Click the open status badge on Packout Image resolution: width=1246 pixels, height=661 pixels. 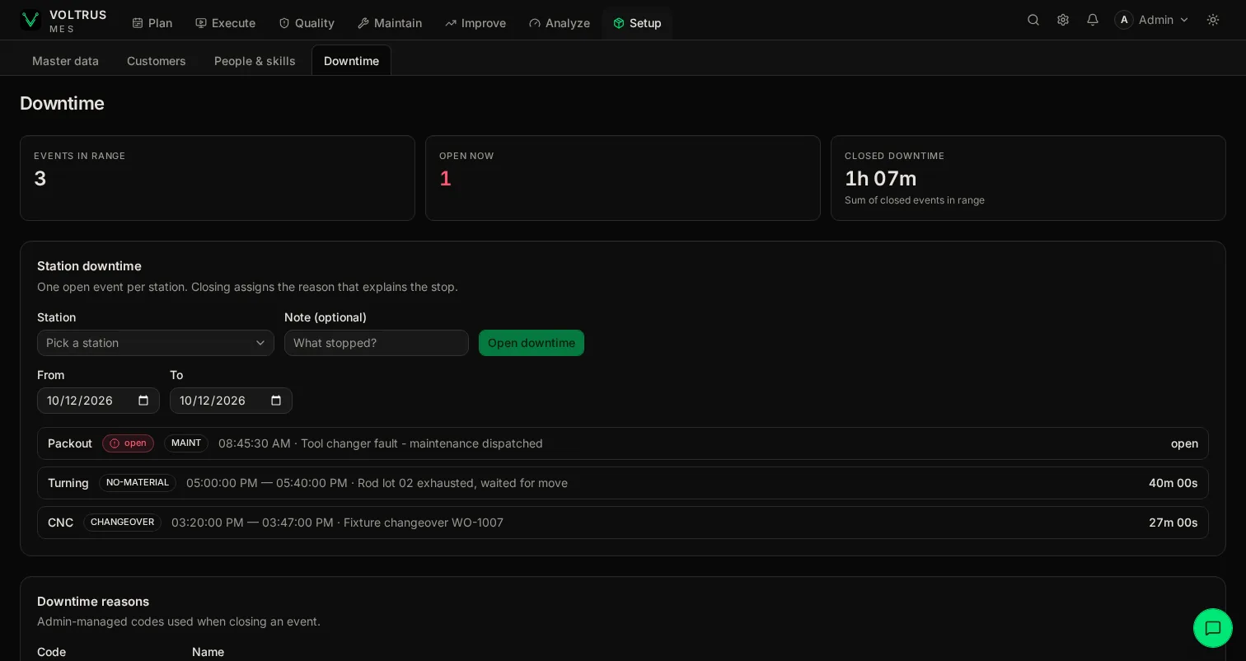128,443
